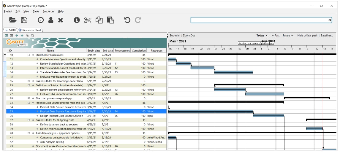Open the Tasks menu

pos(36,11)
